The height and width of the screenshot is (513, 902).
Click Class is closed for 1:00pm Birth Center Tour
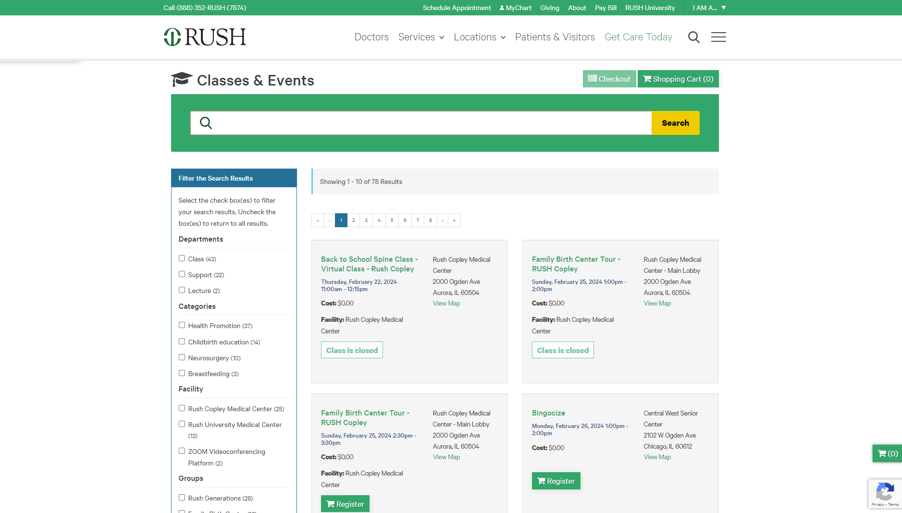tap(563, 350)
